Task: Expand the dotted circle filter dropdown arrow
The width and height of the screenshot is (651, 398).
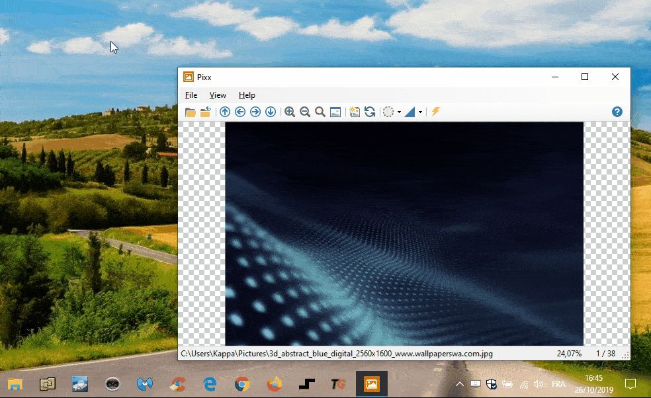Action: pos(399,112)
